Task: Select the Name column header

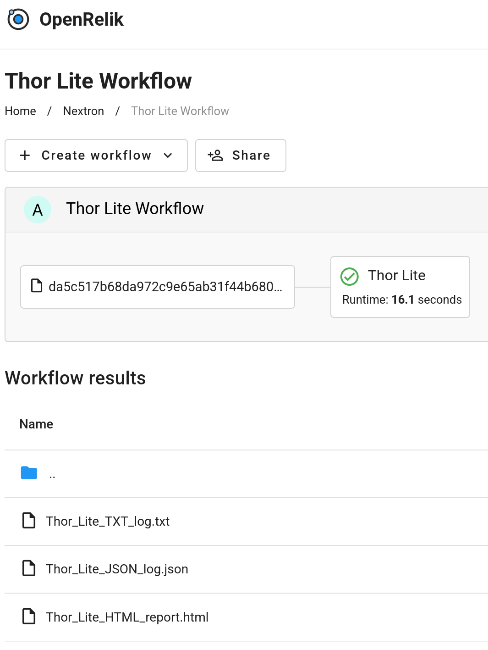Action: (x=36, y=424)
